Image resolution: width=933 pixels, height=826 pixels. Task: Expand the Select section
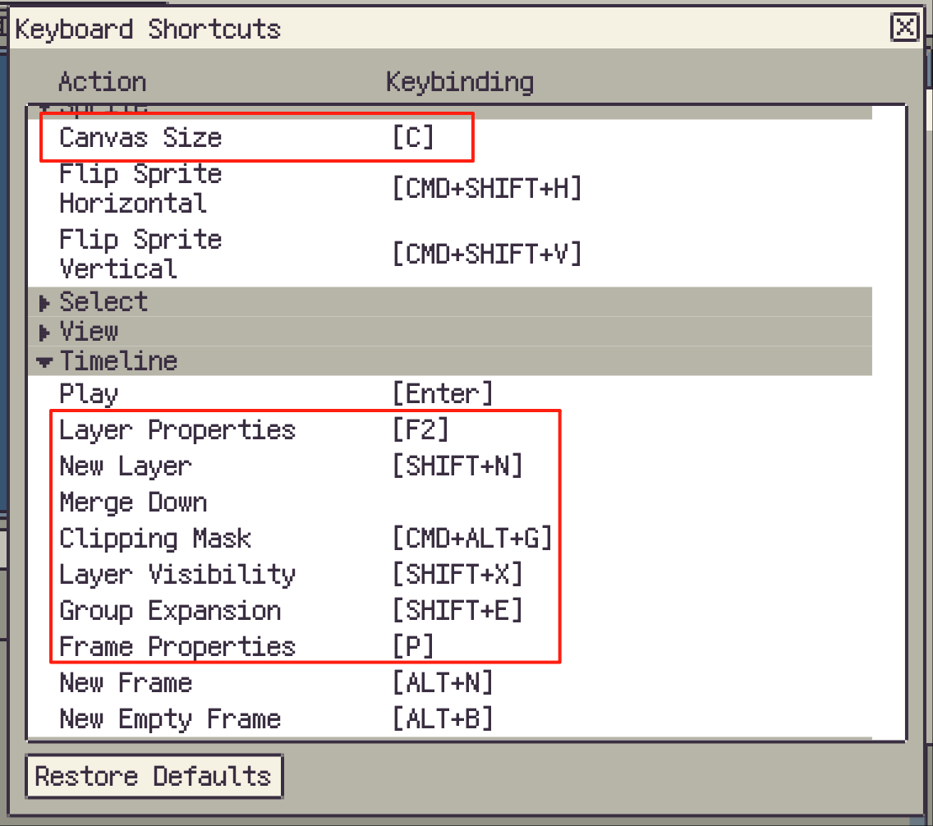pyautogui.click(x=45, y=303)
